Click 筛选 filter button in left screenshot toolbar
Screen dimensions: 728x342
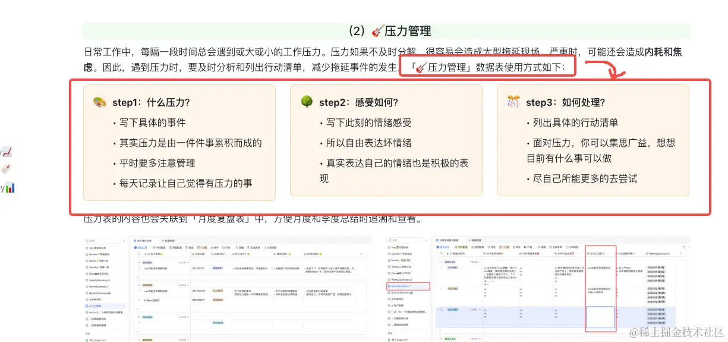tap(190, 247)
